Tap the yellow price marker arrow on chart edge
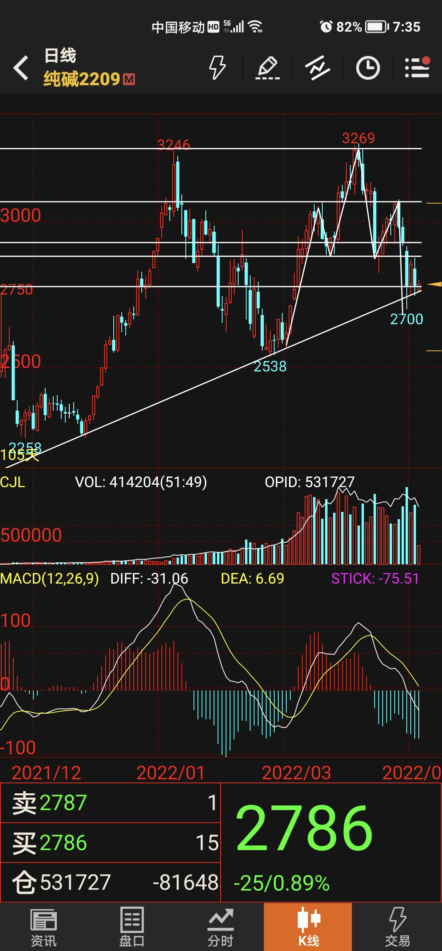This screenshot has width=442, height=951. pos(434,284)
